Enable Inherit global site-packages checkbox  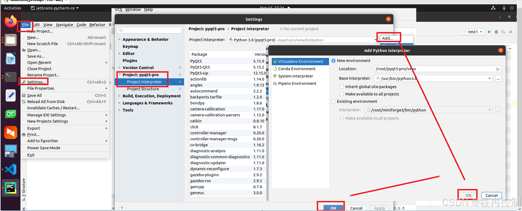pyautogui.click(x=342, y=87)
